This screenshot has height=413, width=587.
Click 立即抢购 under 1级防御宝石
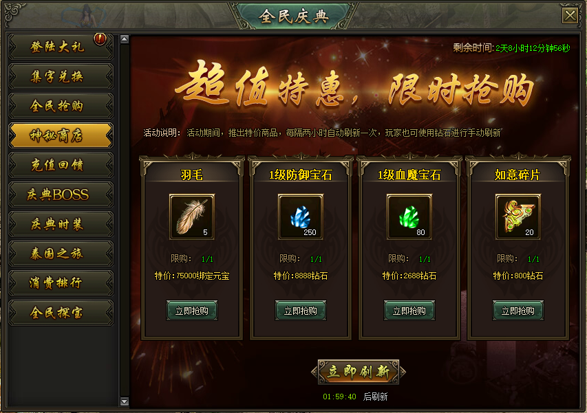301,311
